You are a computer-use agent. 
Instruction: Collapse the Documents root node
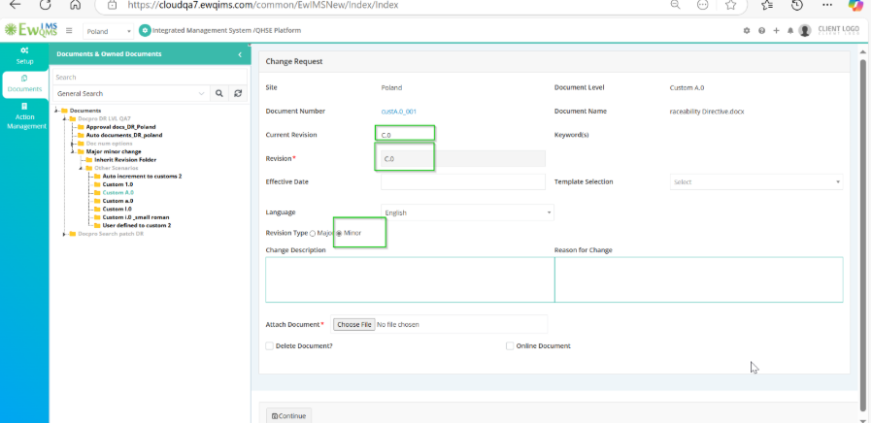[x=56, y=111]
